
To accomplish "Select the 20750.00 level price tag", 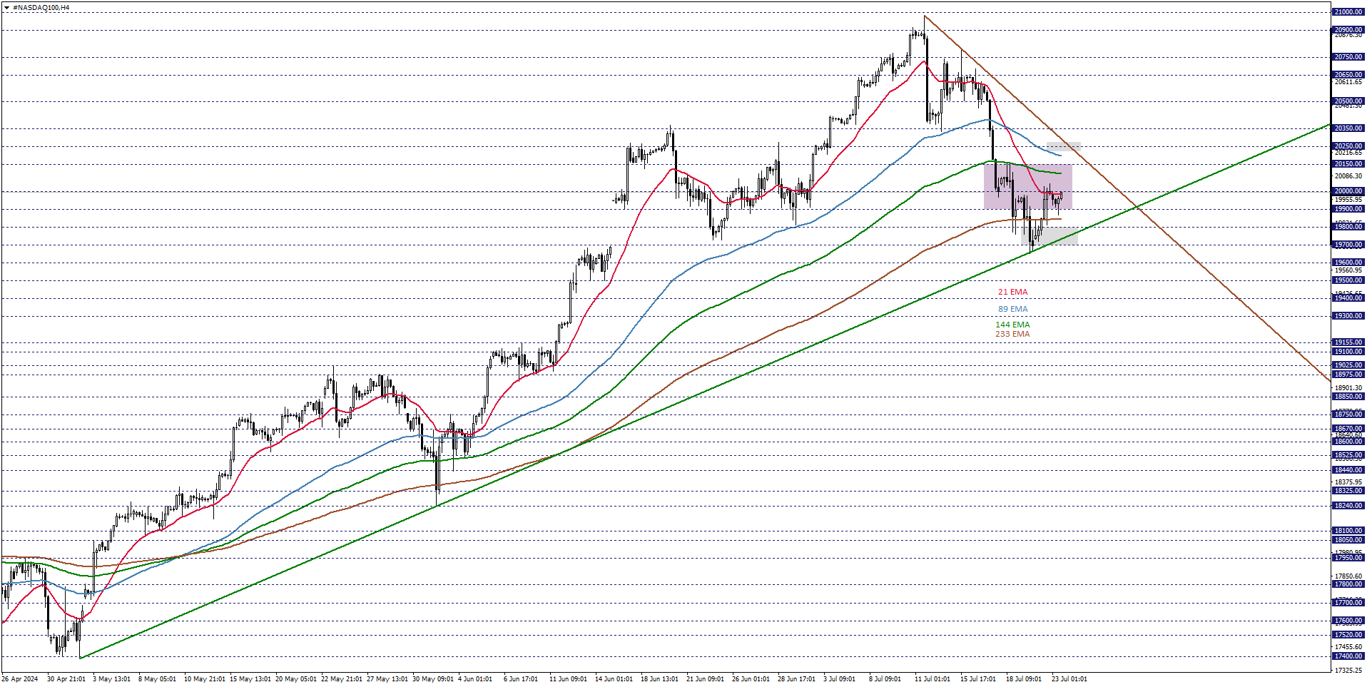I will [x=1348, y=57].
